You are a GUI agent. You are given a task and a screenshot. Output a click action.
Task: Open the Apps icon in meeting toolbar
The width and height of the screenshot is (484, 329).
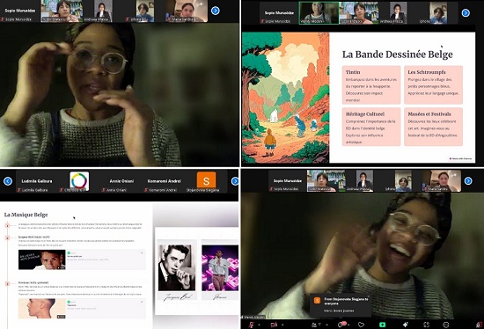click(426, 325)
